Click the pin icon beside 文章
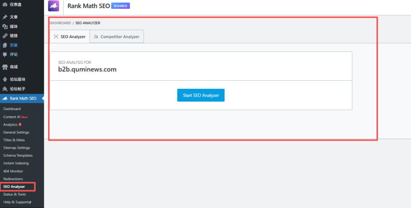This screenshot has width=411, height=208. [5, 17]
